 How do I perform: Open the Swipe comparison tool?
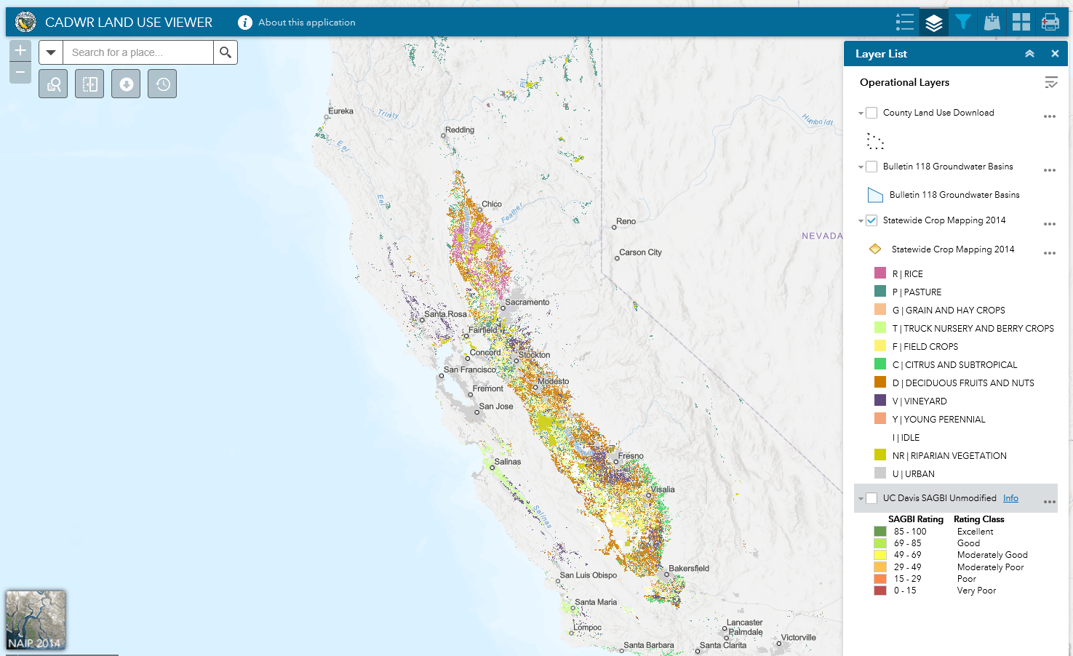(x=89, y=83)
